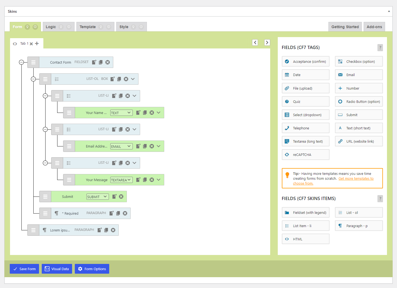Switch to the Logic tab
Viewport: 397px width, 288px height.
[x=51, y=27]
